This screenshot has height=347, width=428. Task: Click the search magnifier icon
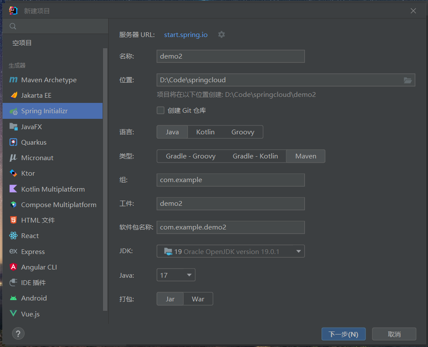13,26
